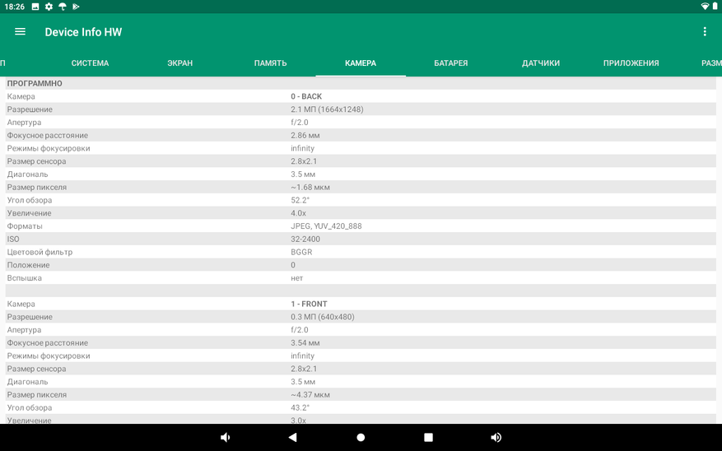Click the '52.2°' field of view value
The image size is (722, 451).
(x=300, y=200)
